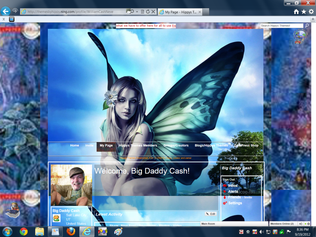The height and width of the screenshot is (237, 316).
Task: Click the Stop loading X icon
Action: click(x=153, y=11)
